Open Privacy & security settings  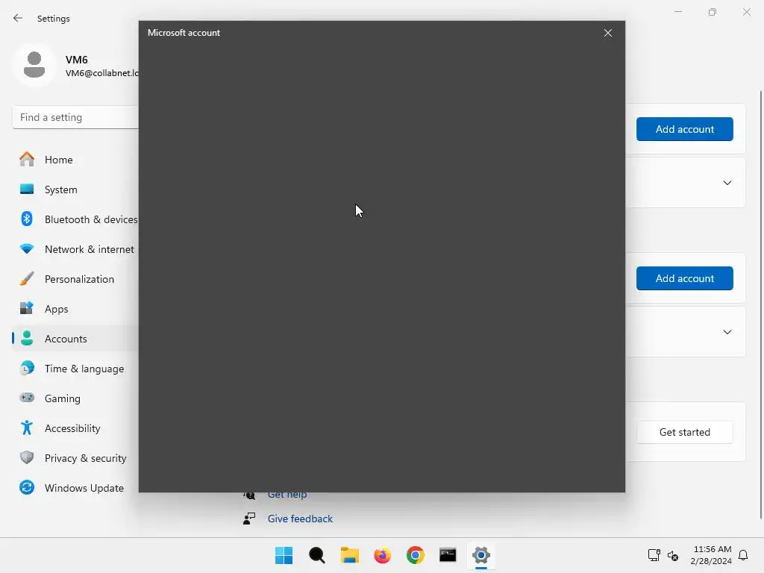pyautogui.click(x=75, y=458)
